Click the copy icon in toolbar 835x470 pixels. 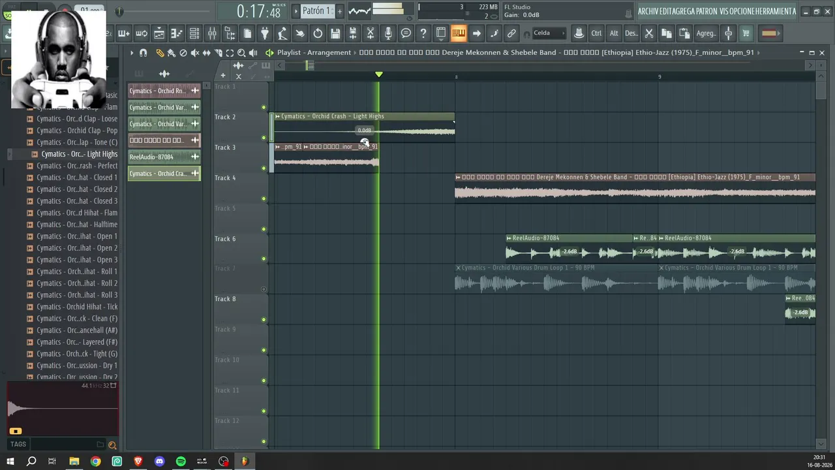click(667, 33)
